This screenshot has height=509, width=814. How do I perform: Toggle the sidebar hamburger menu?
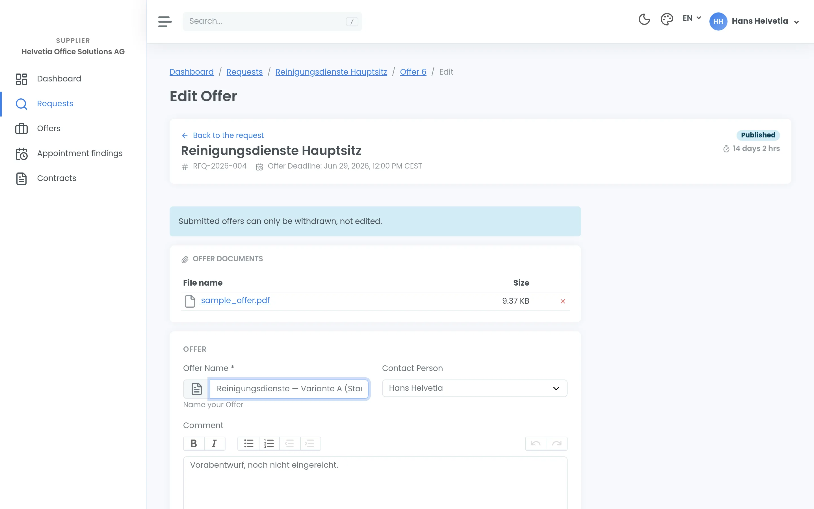[165, 21]
